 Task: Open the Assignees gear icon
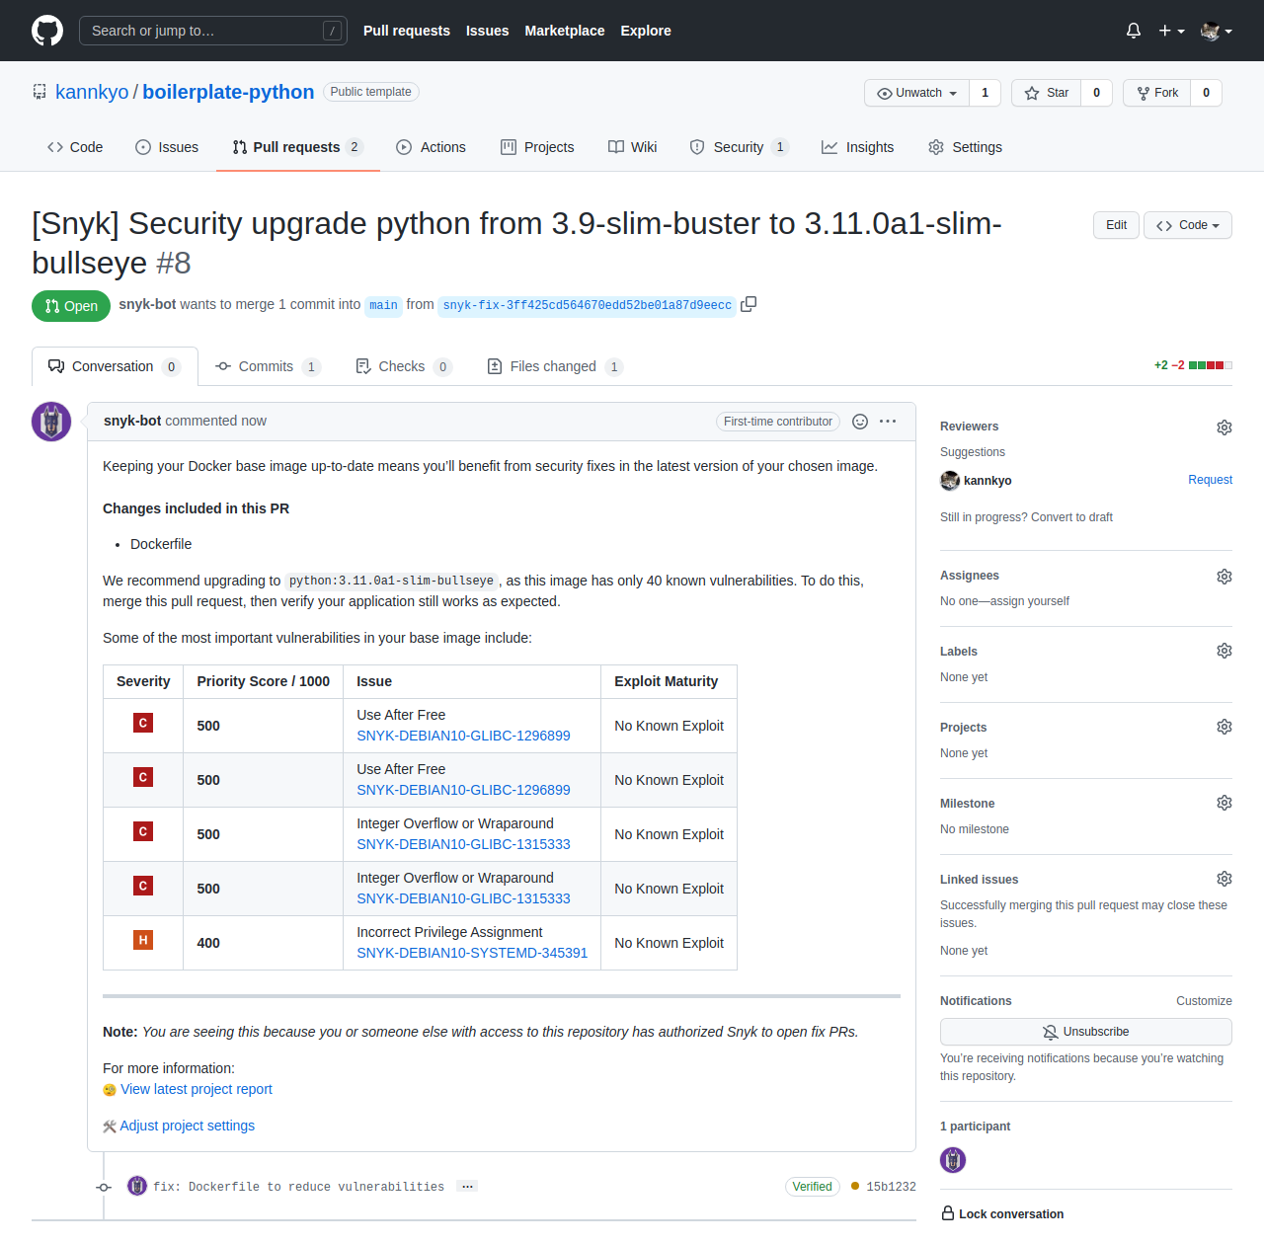click(x=1224, y=577)
